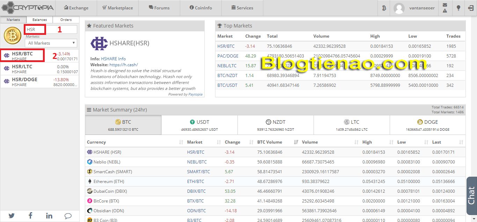Click the Paytopia link in Featured Markets
Screen dimensions: 477x222
tap(195, 94)
